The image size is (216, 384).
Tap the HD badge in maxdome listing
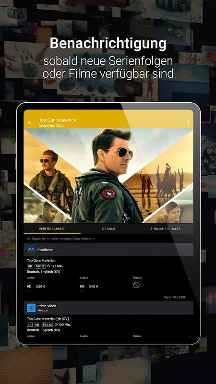tap(30, 266)
